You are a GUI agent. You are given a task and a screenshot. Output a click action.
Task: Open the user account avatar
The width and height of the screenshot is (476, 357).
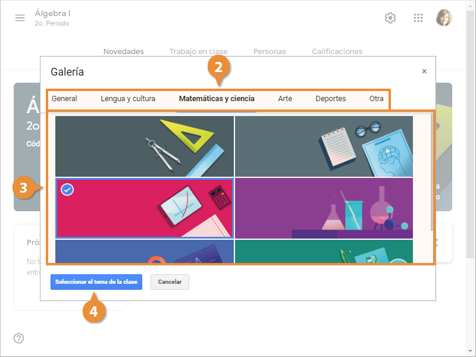[444, 18]
